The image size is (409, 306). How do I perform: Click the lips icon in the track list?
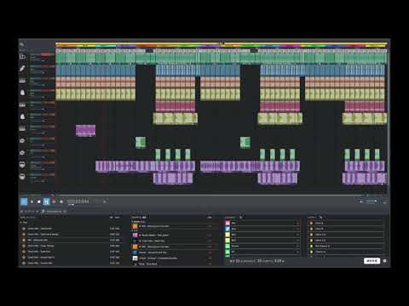click(22, 140)
